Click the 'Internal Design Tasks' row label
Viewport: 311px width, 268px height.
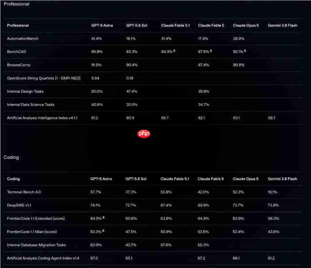coord(25,91)
